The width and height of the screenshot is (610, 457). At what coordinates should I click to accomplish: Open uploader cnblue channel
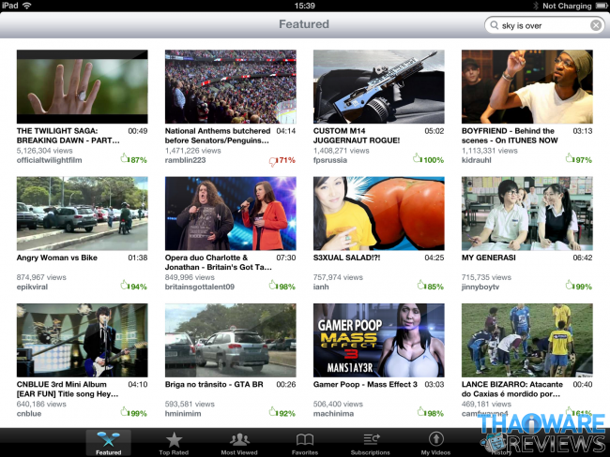(29, 414)
